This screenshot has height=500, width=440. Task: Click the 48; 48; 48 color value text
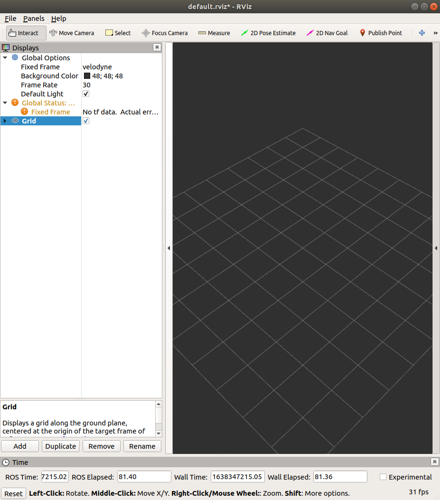click(x=107, y=76)
